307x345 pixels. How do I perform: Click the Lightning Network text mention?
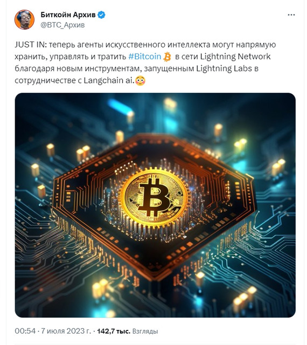(235, 57)
